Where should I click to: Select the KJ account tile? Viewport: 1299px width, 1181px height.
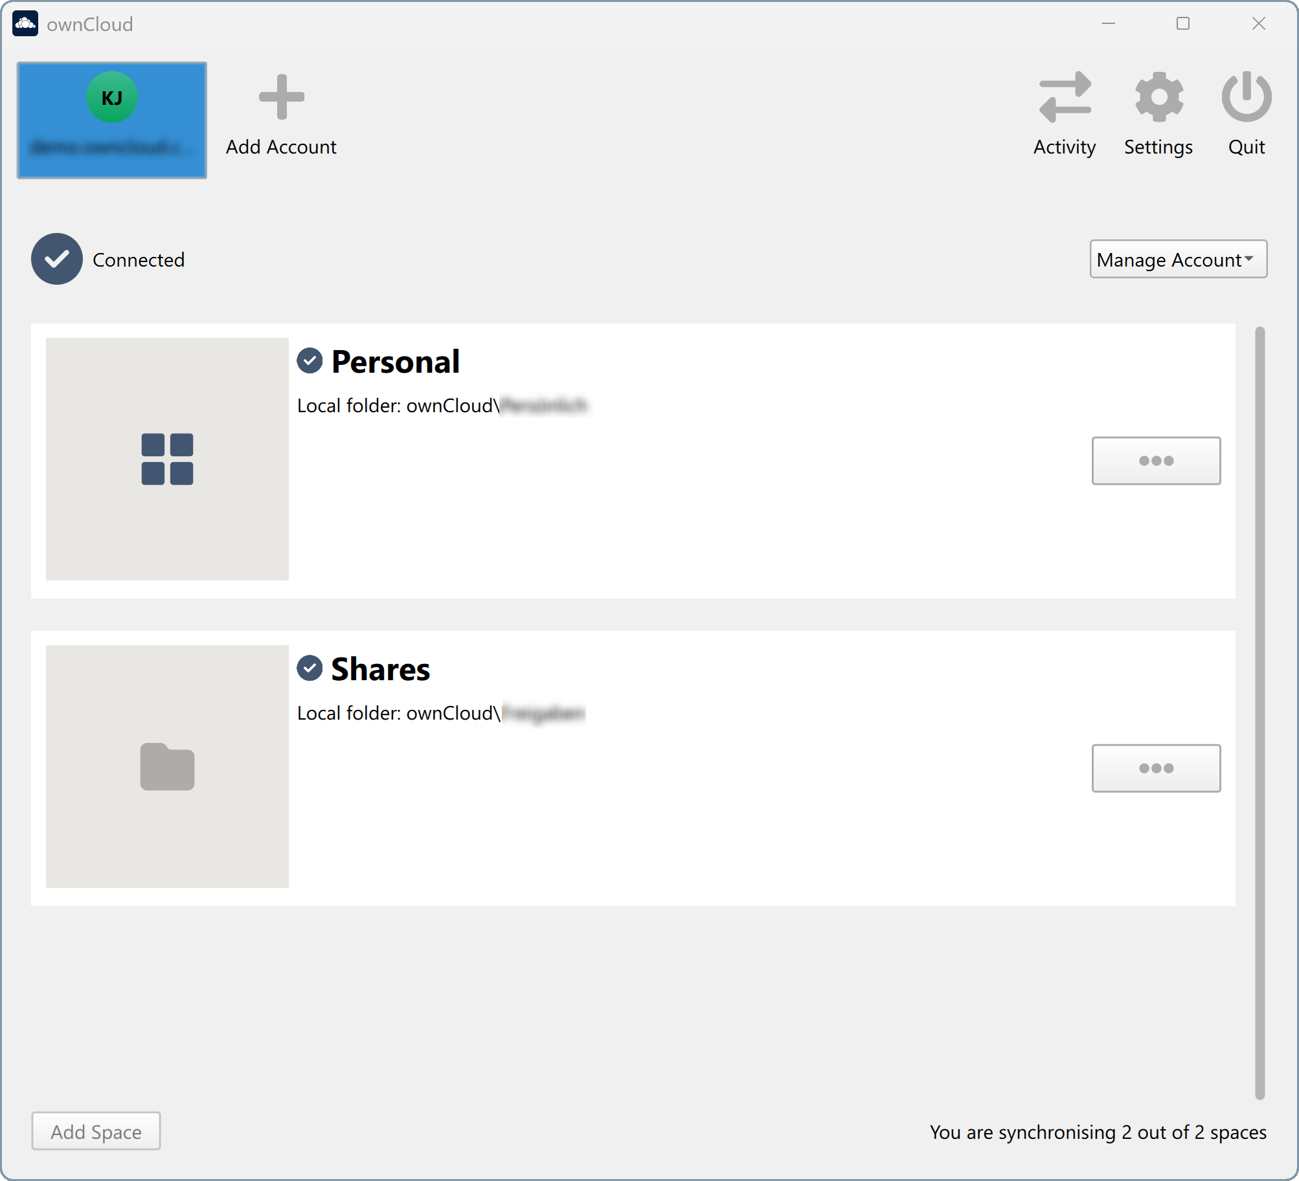point(112,120)
